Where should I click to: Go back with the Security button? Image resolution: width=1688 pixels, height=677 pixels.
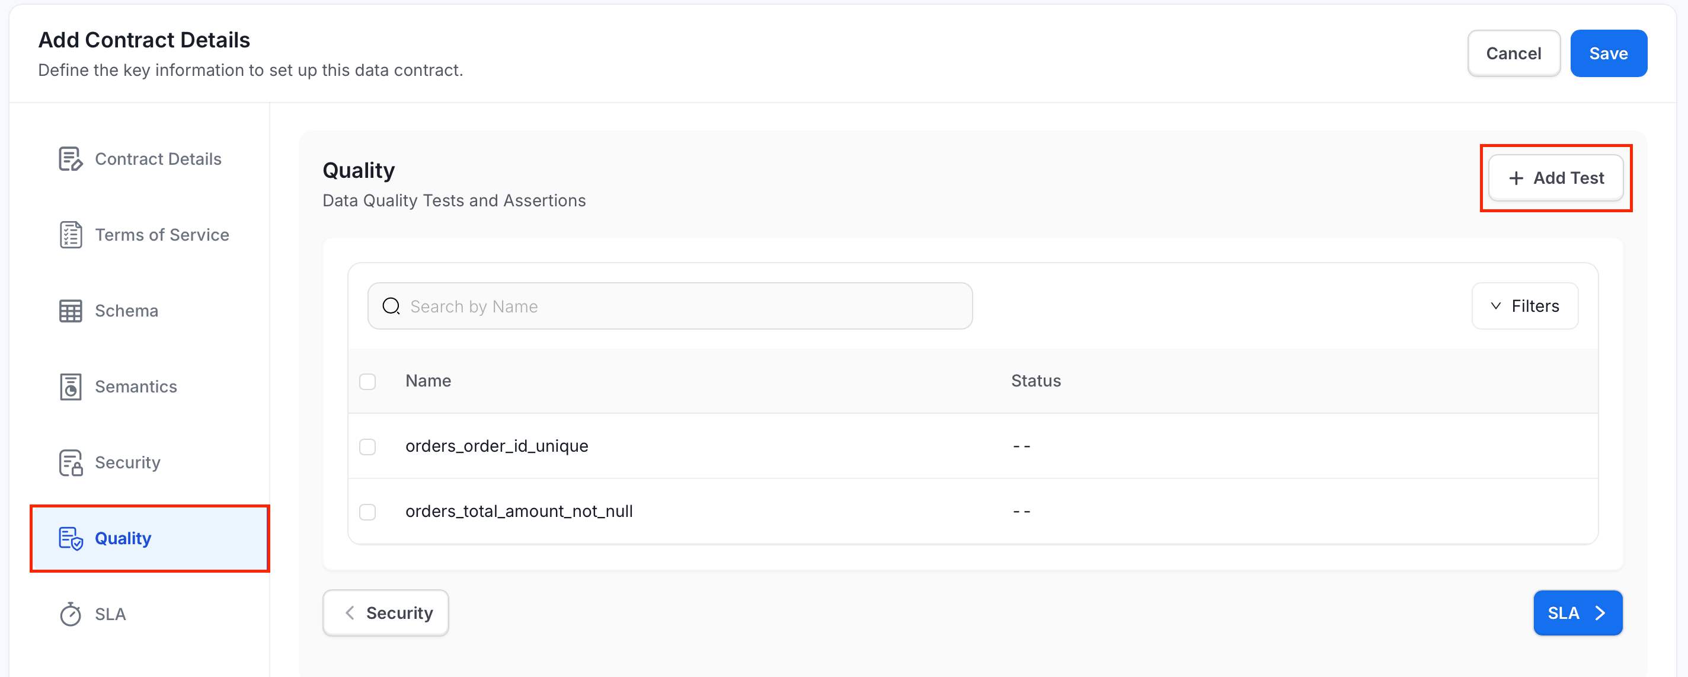click(x=385, y=613)
